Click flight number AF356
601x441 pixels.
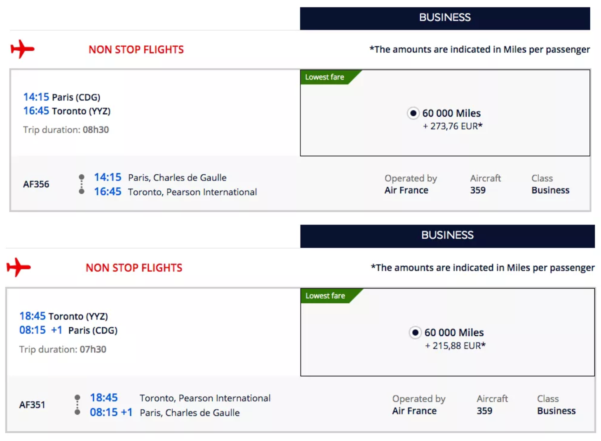[x=36, y=184]
